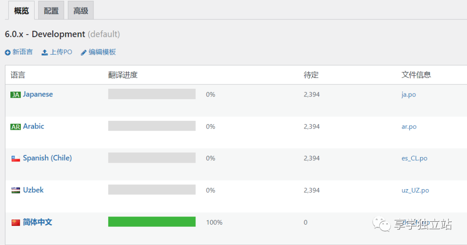Viewport: 467px width, 245px height.
Task: Open the 简体中文 translation link
Action: (x=38, y=222)
